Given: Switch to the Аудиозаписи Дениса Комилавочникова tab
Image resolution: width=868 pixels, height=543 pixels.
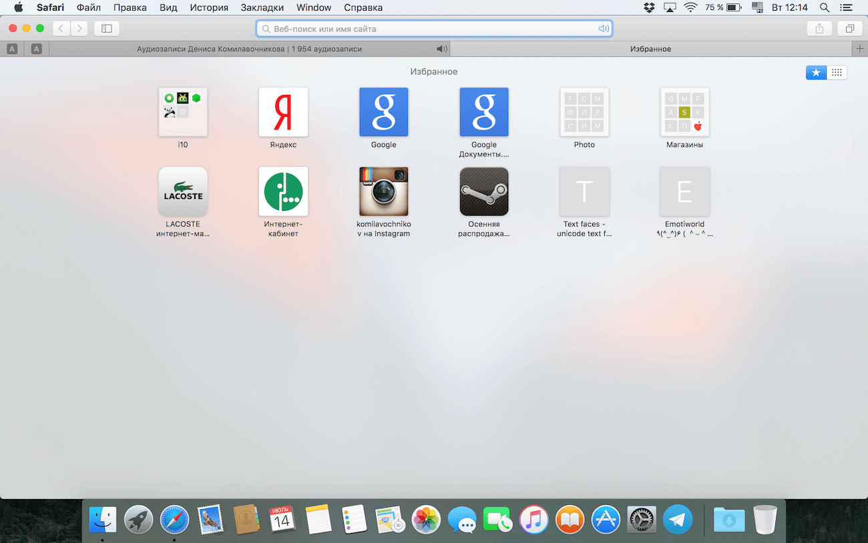Looking at the screenshot, I should pyautogui.click(x=249, y=49).
